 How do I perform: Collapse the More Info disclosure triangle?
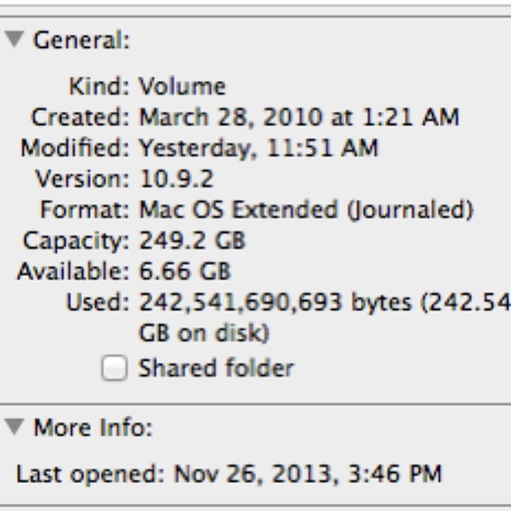pos(13,428)
